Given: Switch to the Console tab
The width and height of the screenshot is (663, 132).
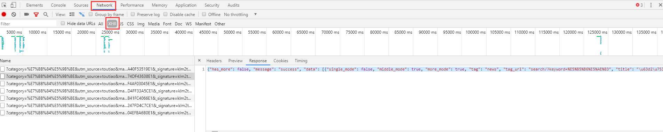Looking at the screenshot, I should coord(58,5).
